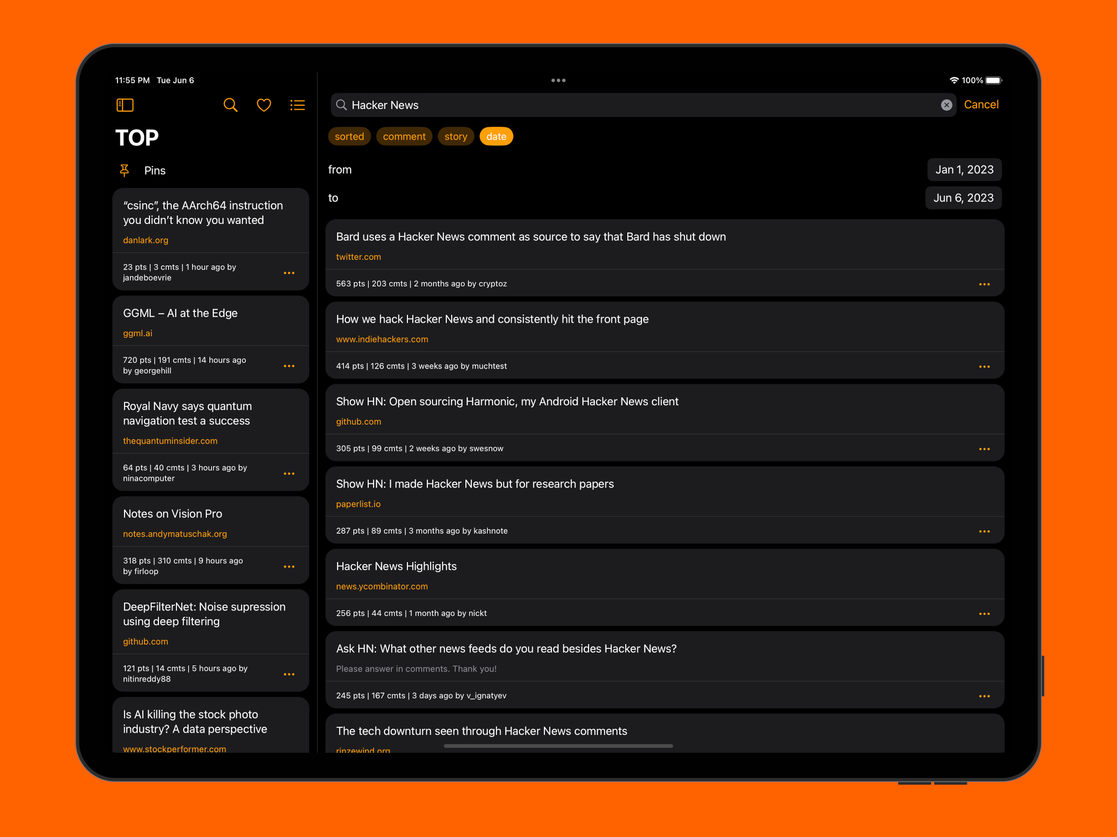Open more options for GGML story

pyautogui.click(x=289, y=366)
